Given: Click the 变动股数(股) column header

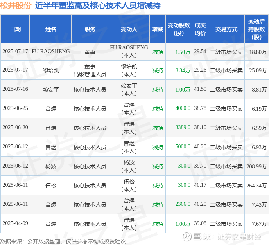Looking at the screenshot, I should (179, 29).
